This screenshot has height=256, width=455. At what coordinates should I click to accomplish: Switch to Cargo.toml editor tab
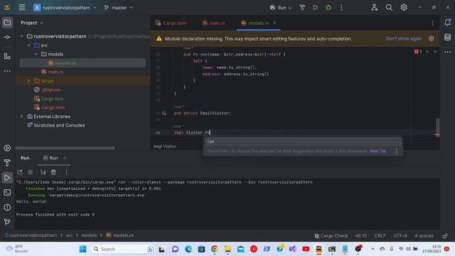tap(171, 23)
